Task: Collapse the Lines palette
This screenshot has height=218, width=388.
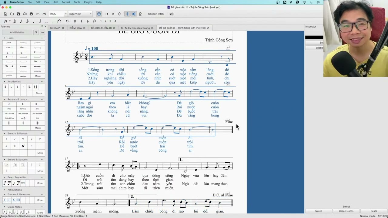Action: tap(4, 38)
